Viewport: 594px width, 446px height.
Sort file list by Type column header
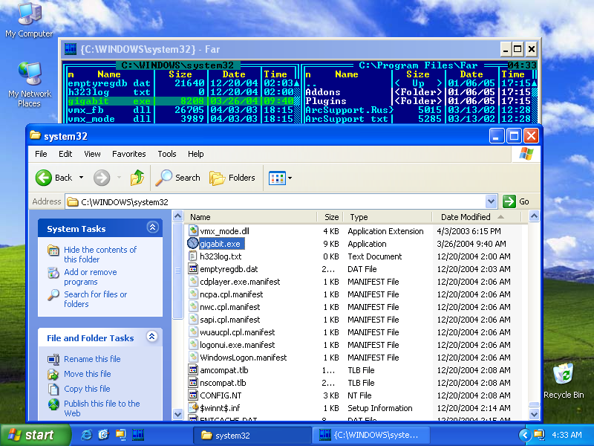pyautogui.click(x=388, y=217)
